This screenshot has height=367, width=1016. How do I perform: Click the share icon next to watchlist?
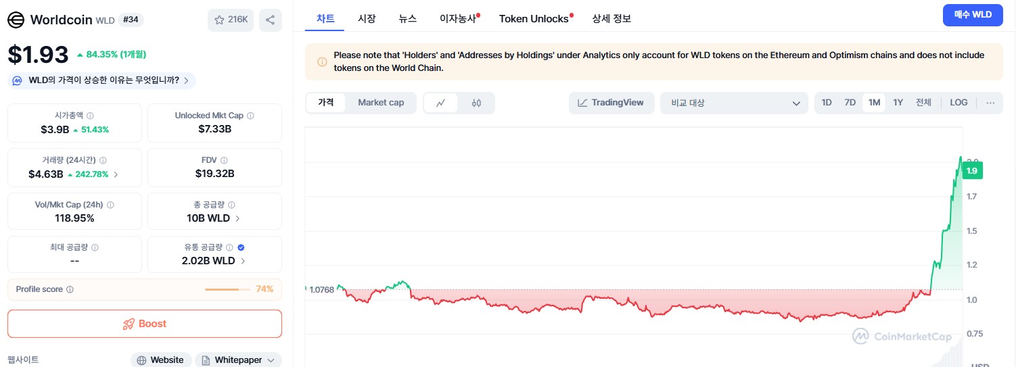pyautogui.click(x=271, y=20)
